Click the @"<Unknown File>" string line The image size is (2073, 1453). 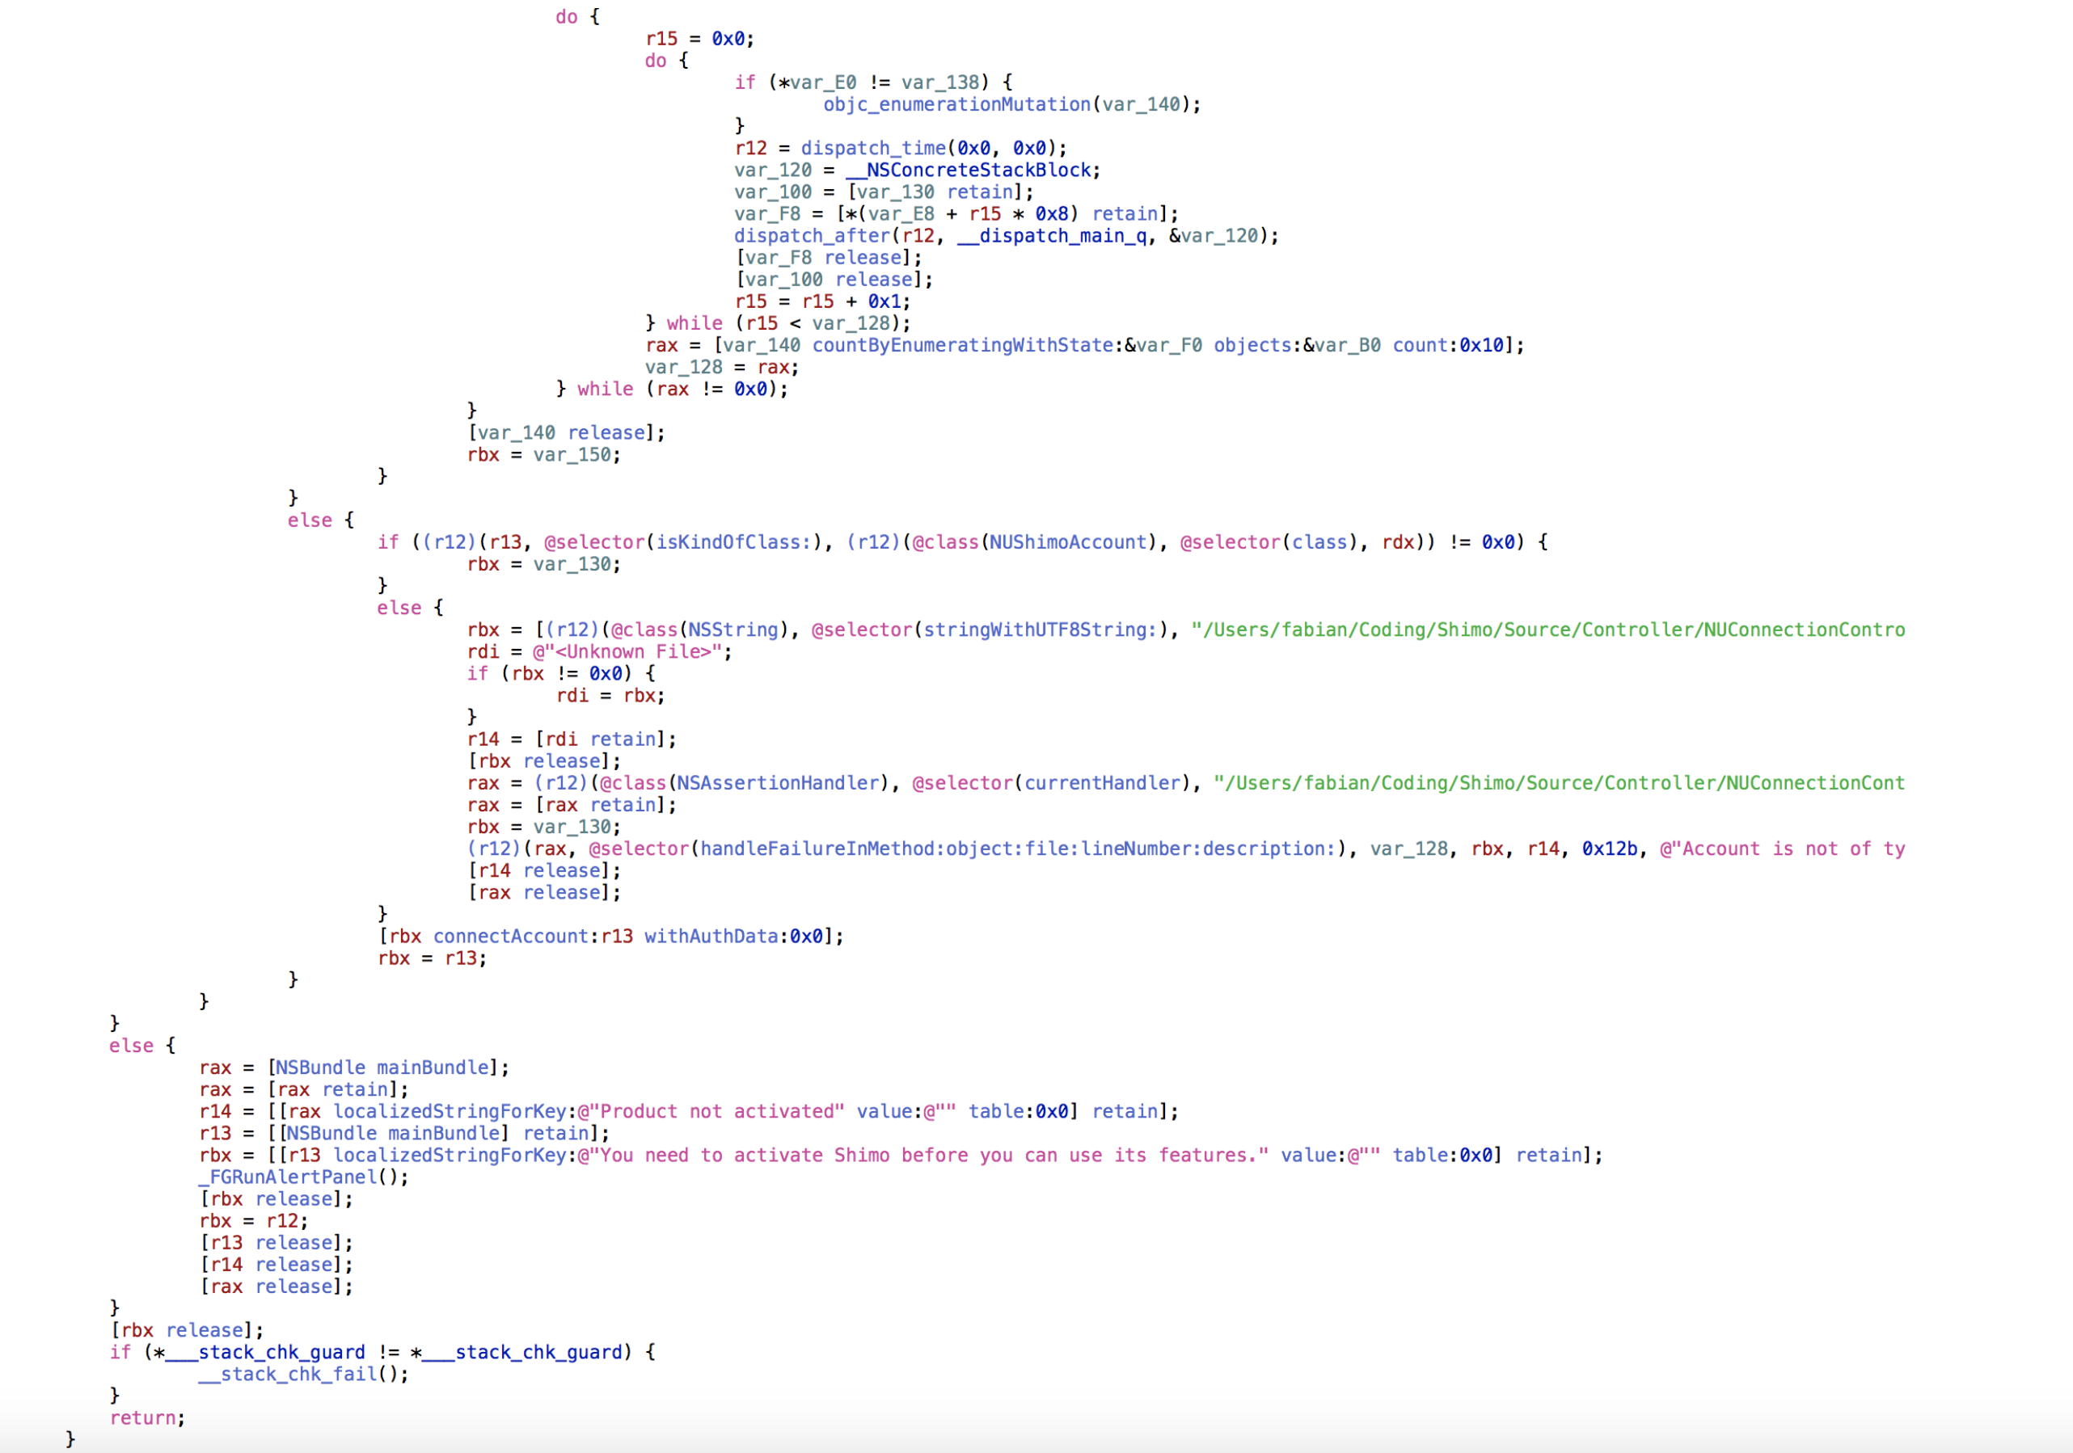click(600, 651)
